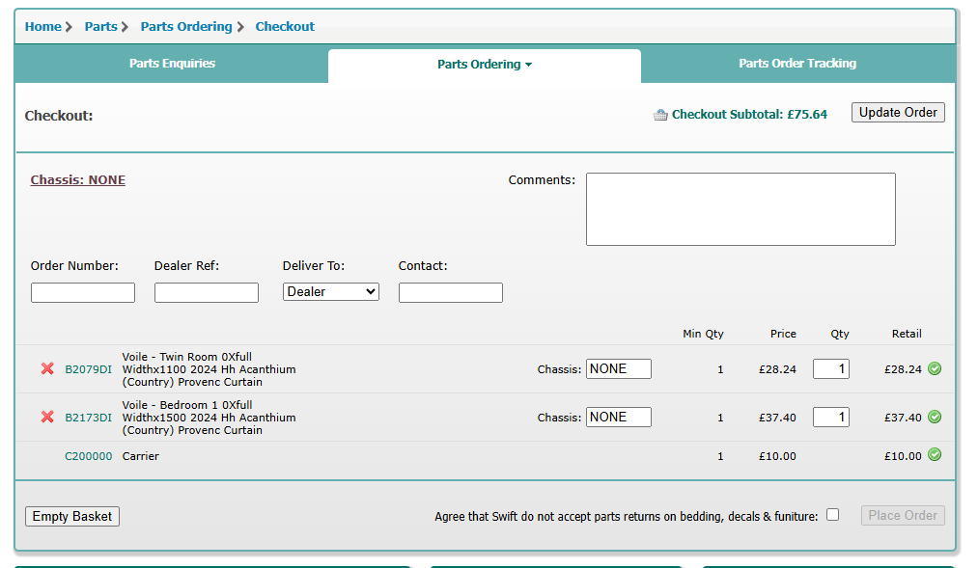Open the Deliver To dropdown

tap(331, 292)
